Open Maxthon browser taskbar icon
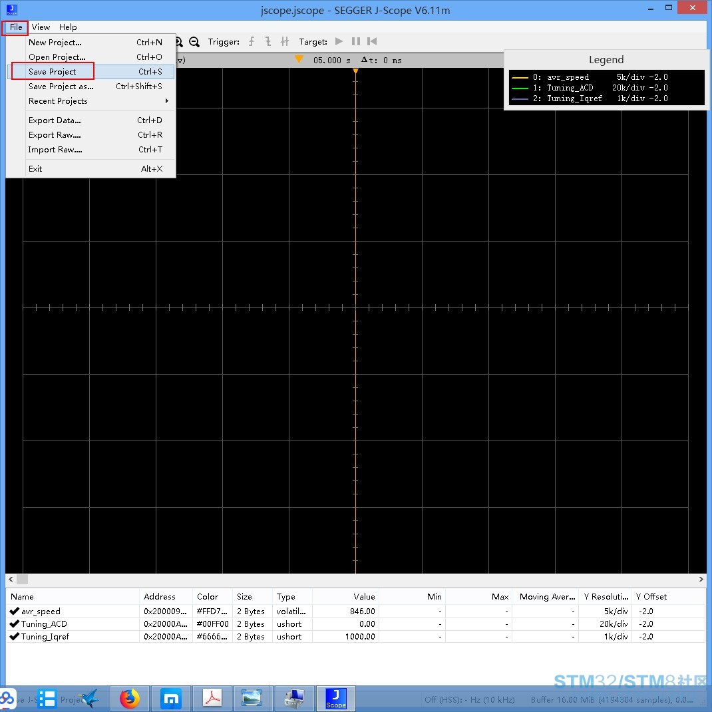Viewport: 712px width, 712px height. pyautogui.click(x=171, y=699)
